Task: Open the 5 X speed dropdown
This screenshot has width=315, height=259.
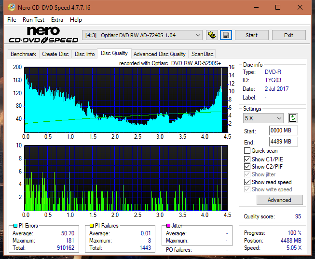Action: tap(263, 118)
